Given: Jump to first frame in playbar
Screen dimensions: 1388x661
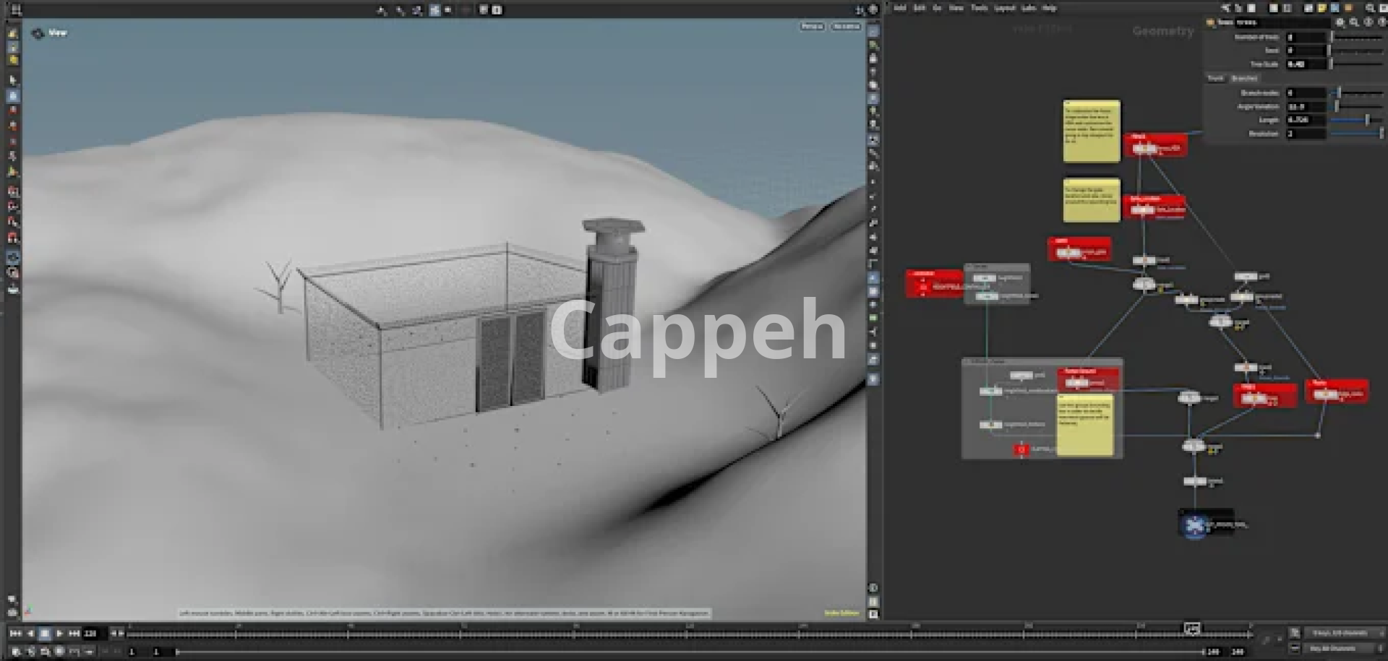Looking at the screenshot, I should click(x=15, y=634).
